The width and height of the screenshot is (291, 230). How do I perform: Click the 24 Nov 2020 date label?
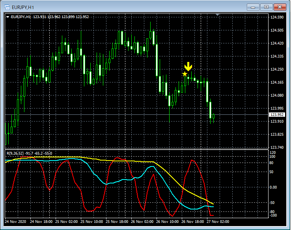(15, 222)
